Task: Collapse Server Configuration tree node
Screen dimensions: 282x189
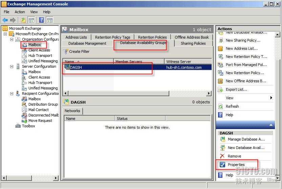Action: (x=12, y=66)
